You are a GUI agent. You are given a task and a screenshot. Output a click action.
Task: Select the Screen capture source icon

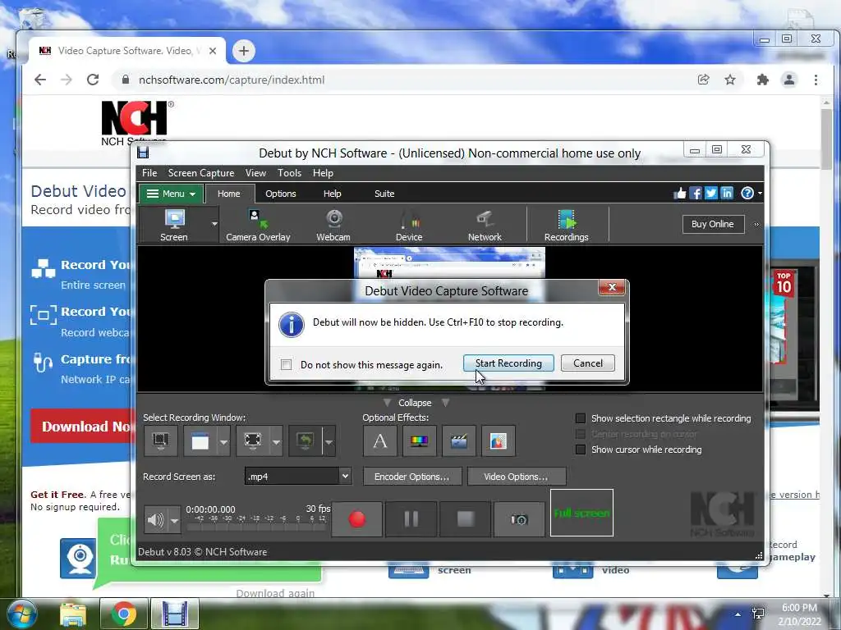point(174,225)
